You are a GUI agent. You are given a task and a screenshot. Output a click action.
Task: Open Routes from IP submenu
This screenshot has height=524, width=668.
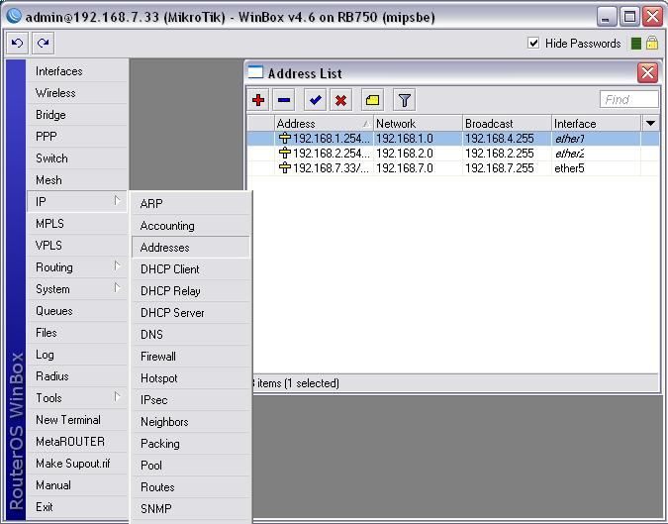point(191,487)
